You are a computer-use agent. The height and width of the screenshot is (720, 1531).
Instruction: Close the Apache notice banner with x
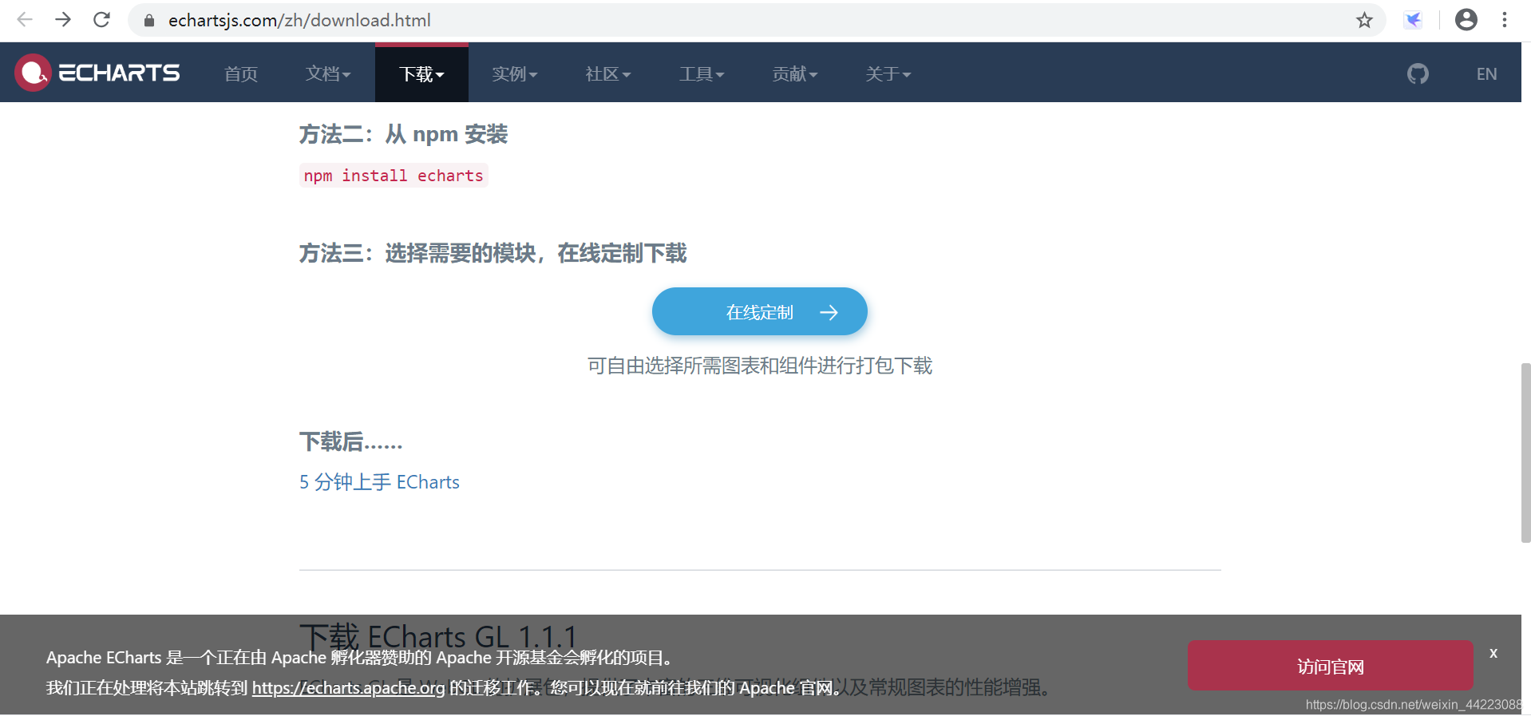point(1493,653)
